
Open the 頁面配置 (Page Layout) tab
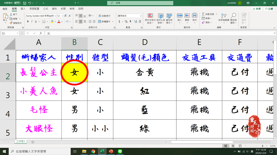click(x=34, y=9)
